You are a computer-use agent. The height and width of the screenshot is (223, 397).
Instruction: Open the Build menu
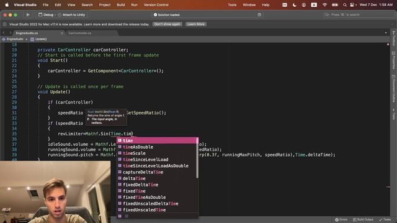(x=121, y=5)
